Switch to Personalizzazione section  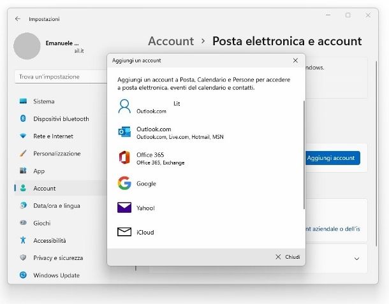pyautogui.click(x=57, y=154)
